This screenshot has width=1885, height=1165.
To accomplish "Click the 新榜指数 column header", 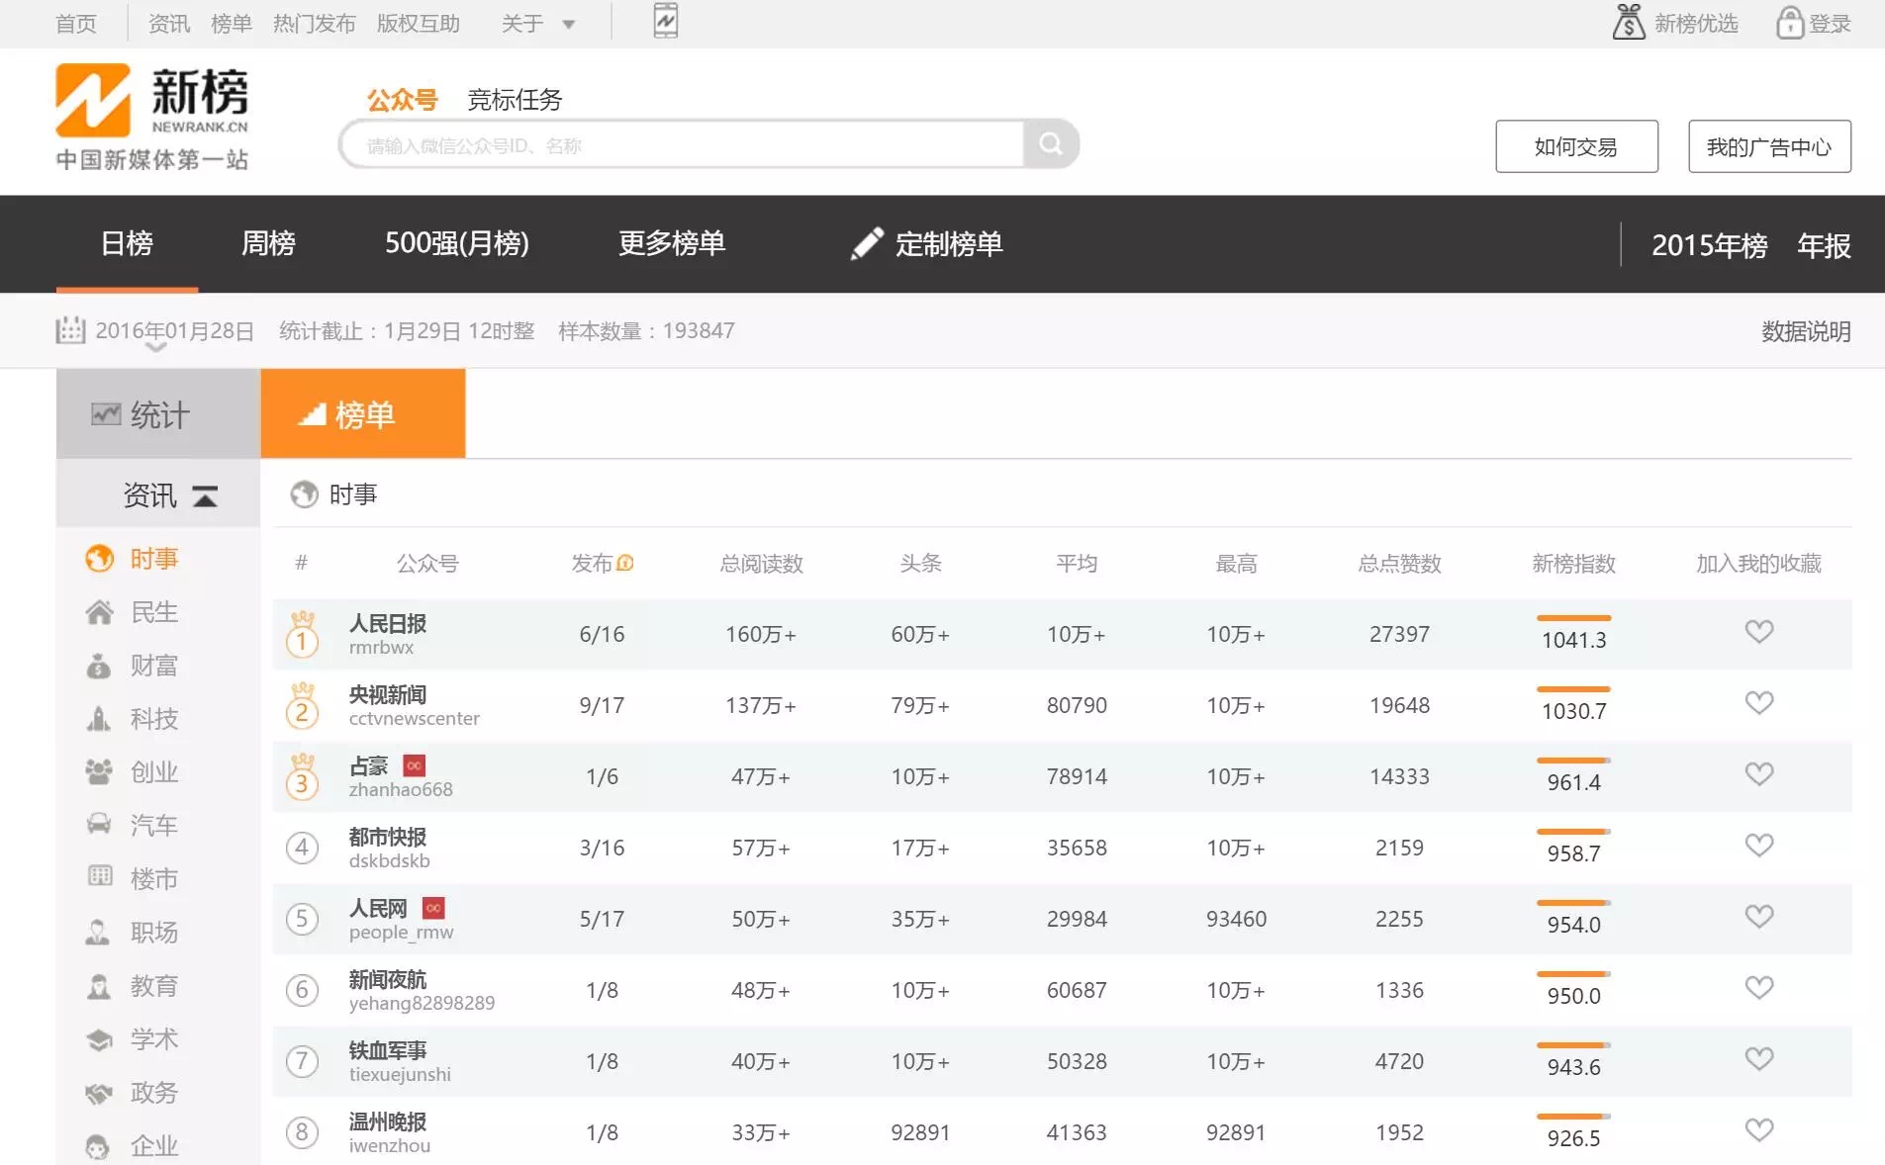I will [x=1573, y=564].
